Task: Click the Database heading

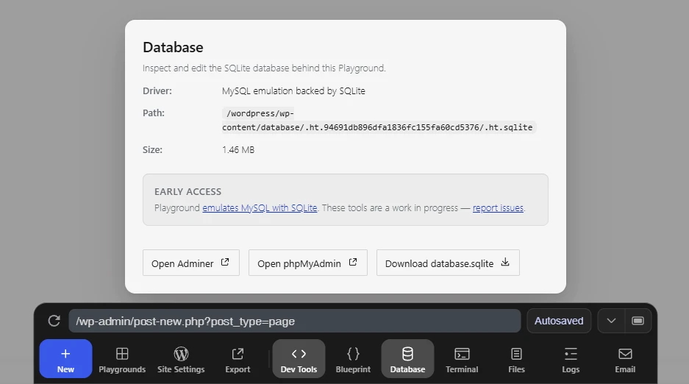Action: (173, 48)
